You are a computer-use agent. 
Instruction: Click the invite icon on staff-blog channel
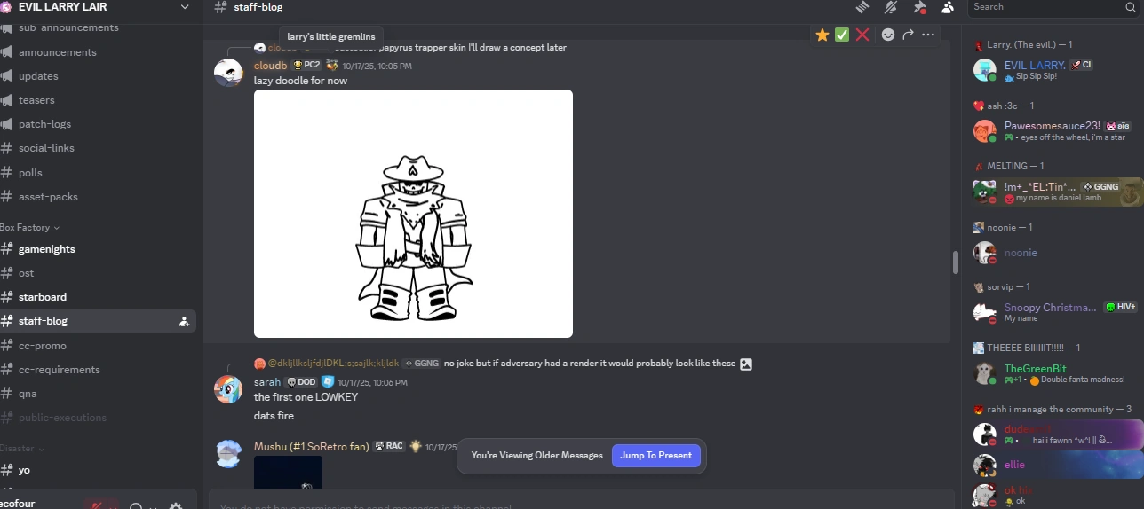[x=184, y=321]
